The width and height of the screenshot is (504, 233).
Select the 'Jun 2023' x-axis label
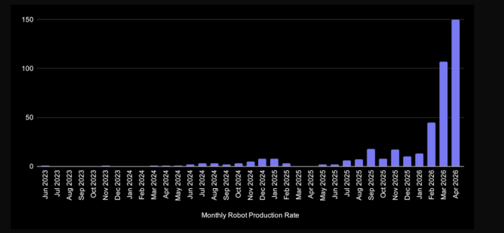[45, 185]
